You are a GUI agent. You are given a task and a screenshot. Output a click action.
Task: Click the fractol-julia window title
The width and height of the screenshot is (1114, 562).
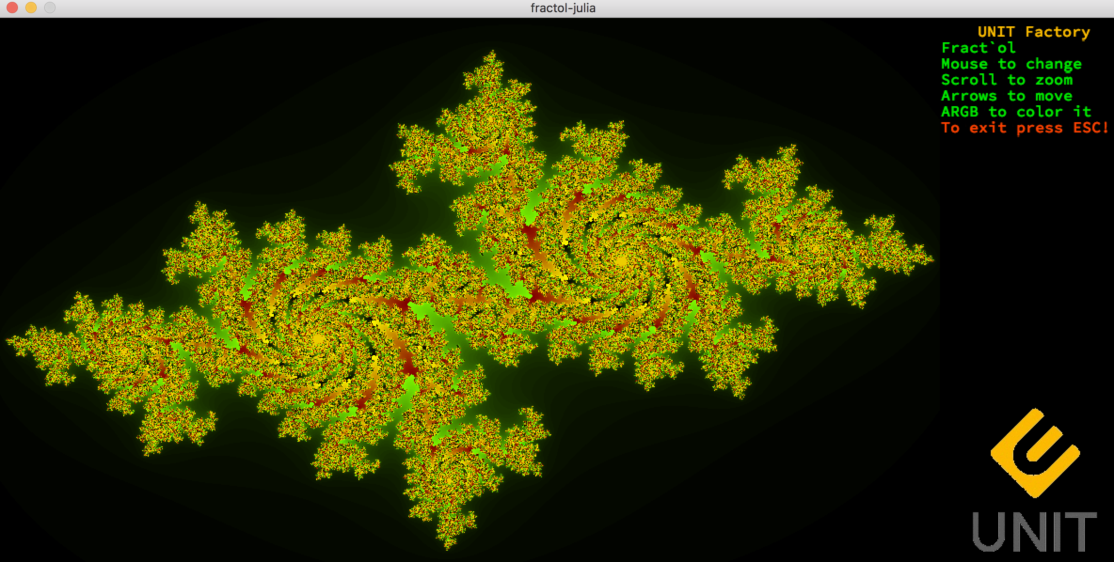pyautogui.click(x=563, y=8)
